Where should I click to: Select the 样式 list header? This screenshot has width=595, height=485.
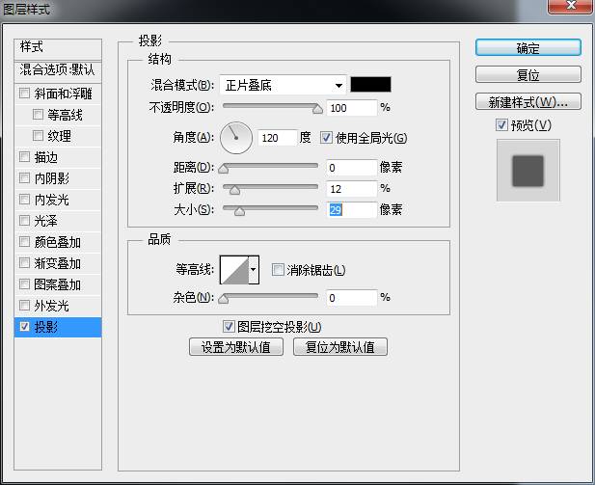coord(58,48)
